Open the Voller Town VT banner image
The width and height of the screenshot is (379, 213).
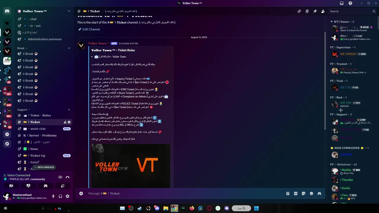click(131, 166)
